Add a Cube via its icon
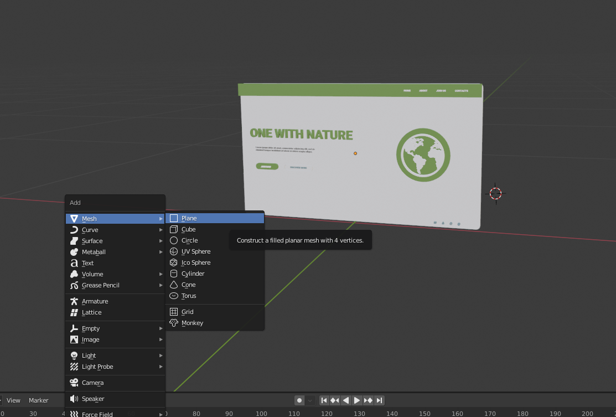616x417 pixels. pyautogui.click(x=174, y=229)
